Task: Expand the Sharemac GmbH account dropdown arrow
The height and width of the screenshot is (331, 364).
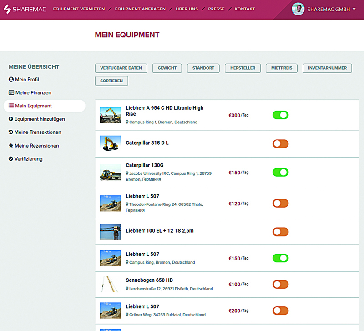Action: [354, 10]
